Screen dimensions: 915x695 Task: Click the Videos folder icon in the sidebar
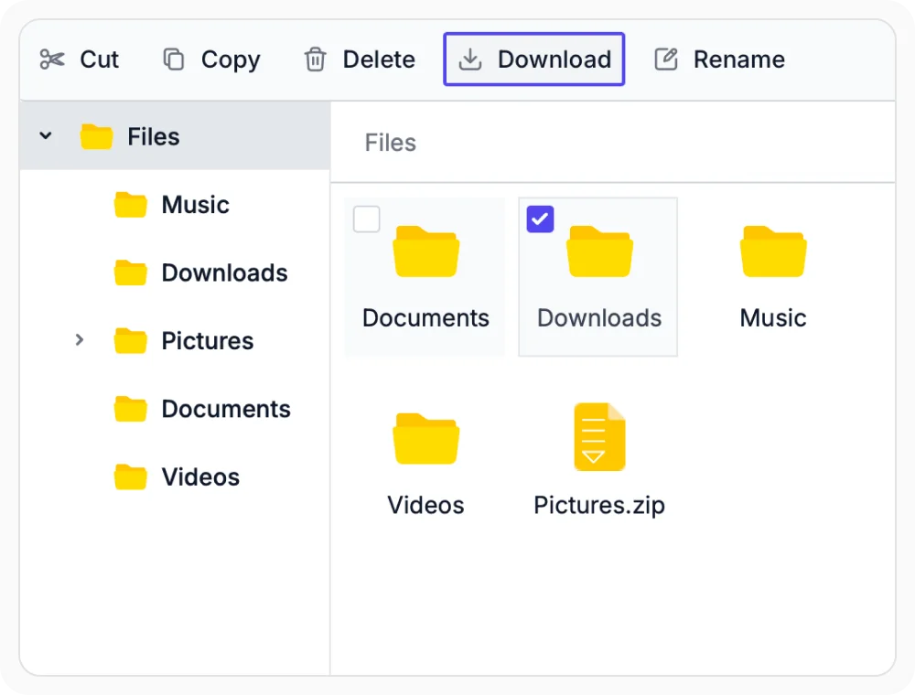[130, 477]
